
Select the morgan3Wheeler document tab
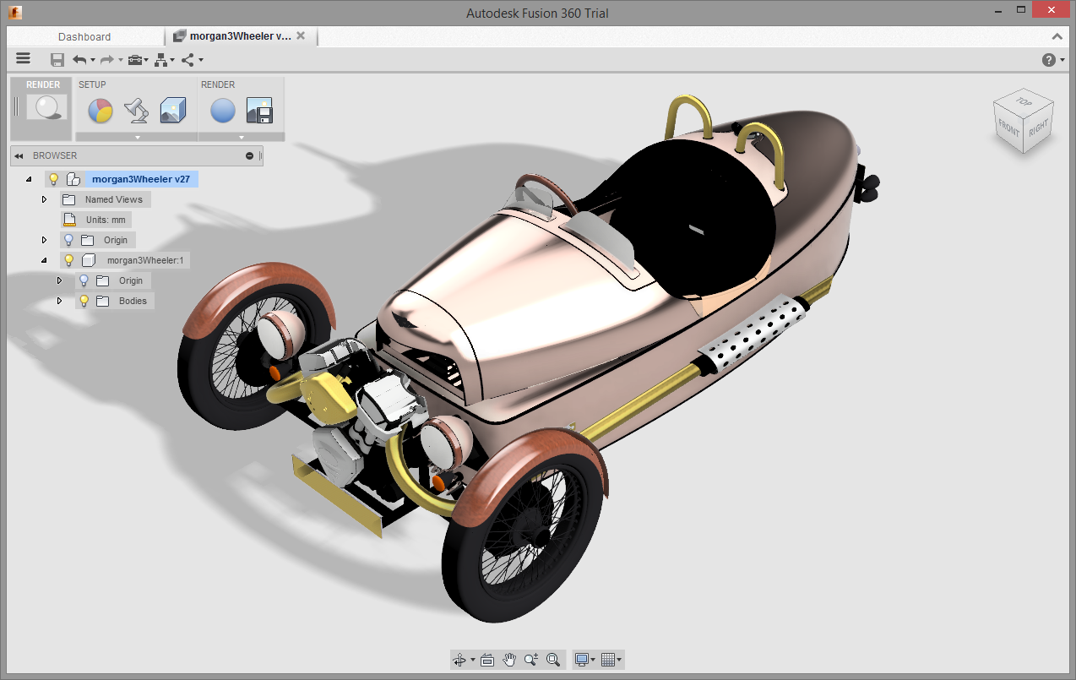point(239,36)
